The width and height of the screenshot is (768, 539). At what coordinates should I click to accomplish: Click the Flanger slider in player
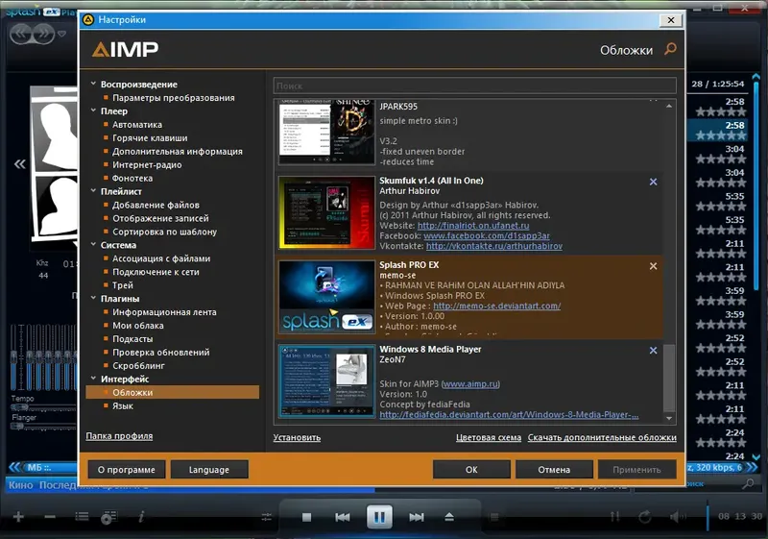tap(43, 426)
